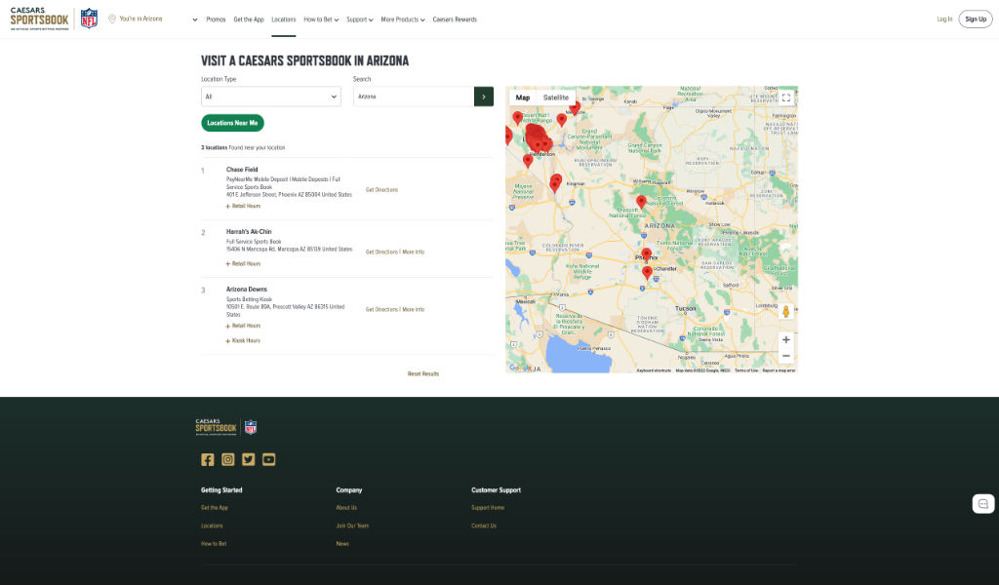
Task: Click the Street View pegman icon on the map
Action: pos(786,312)
